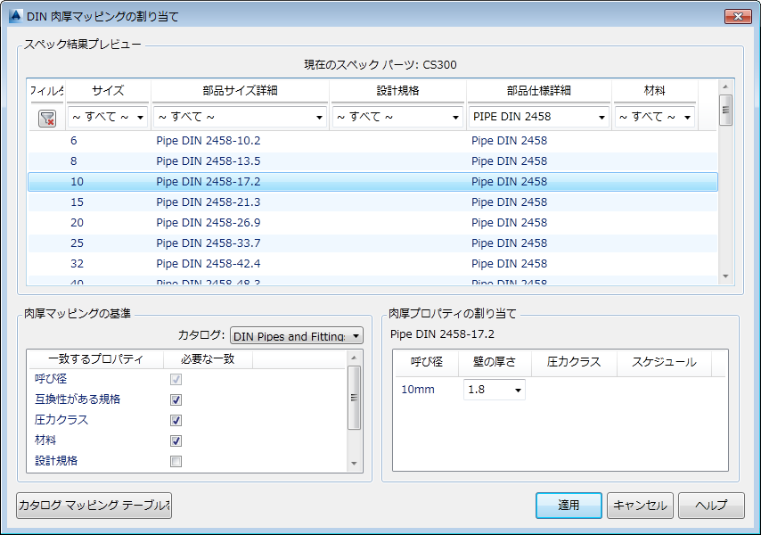Click the 設計規格 column header
The height and width of the screenshot is (535, 761).
(397, 90)
